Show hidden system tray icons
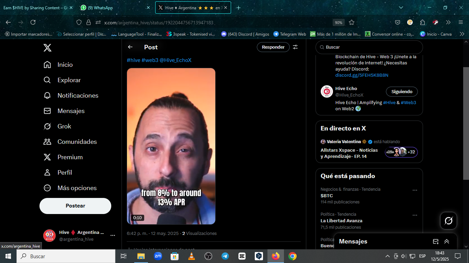The height and width of the screenshot is (263, 469). [388, 256]
